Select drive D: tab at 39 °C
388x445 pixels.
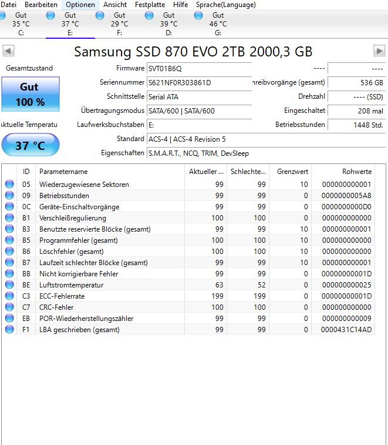[x=169, y=24]
